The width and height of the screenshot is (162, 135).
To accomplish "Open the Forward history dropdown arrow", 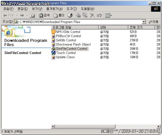I will 27,16.
